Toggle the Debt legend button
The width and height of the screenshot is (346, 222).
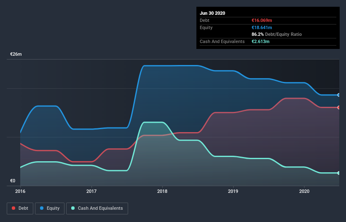pyautogui.click(x=20, y=208)
